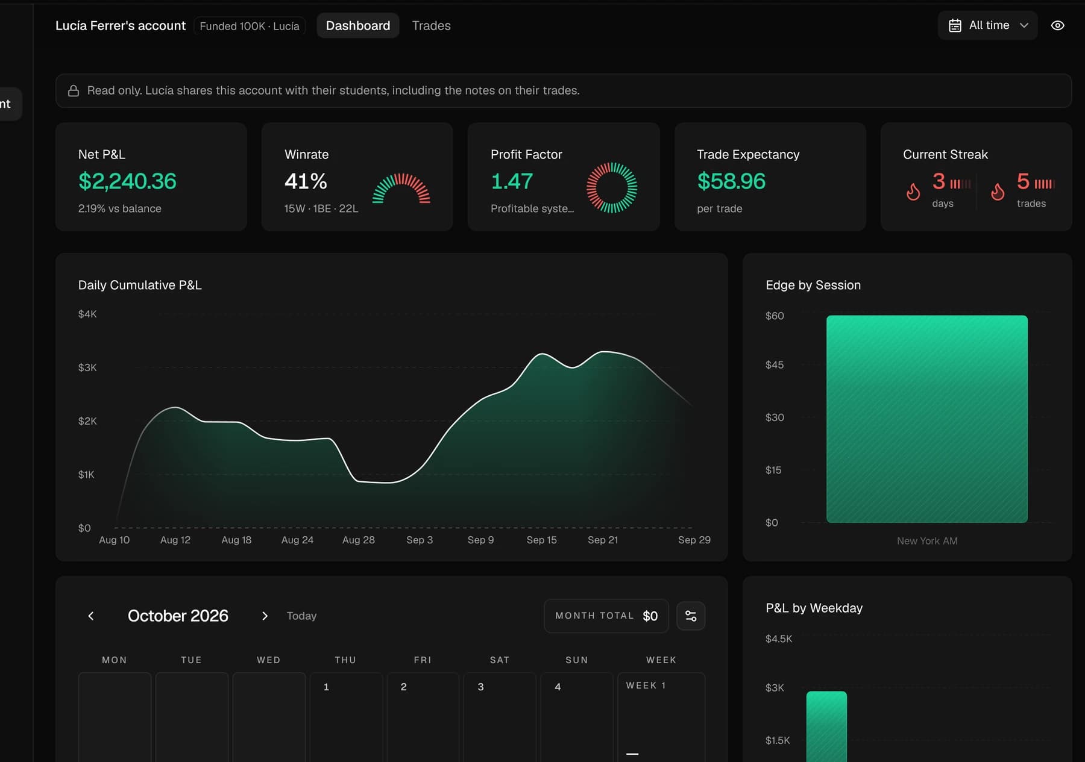This screenshot has width=1085, height=762.
Task: Click the first green bar in P&L by Weekday
Action: tap(826, 726)
